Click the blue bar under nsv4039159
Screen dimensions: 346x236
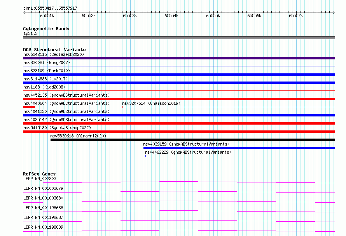click(x=239, y=148)
